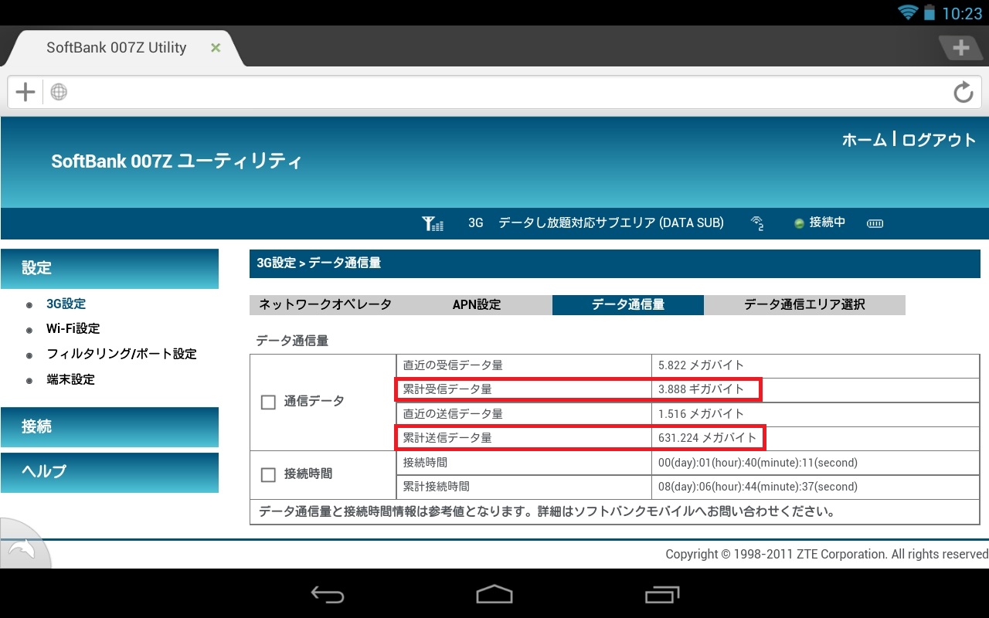Tap the globe site icon
This screenshot has width=989, height=618.
tap(59, 93)
